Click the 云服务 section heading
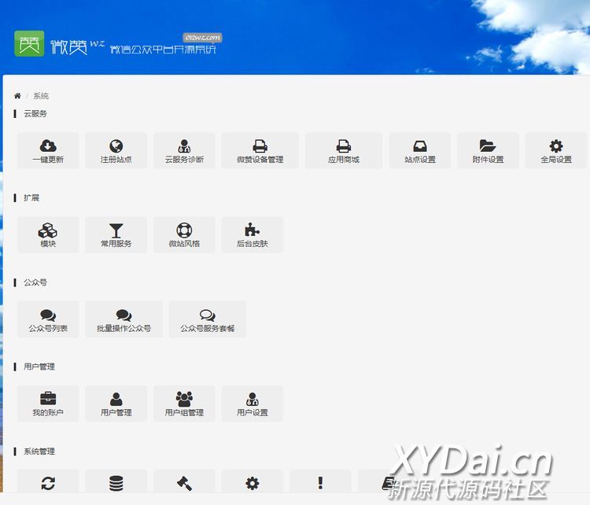The image size is (590, 505). click(x=35, y=113)
